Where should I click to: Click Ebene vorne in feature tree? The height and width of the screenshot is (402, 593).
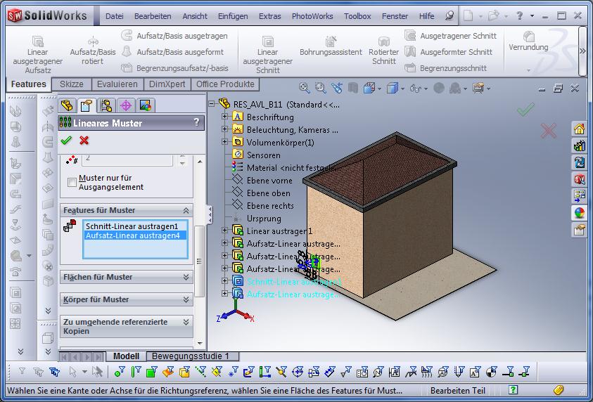tap(269, 181)
